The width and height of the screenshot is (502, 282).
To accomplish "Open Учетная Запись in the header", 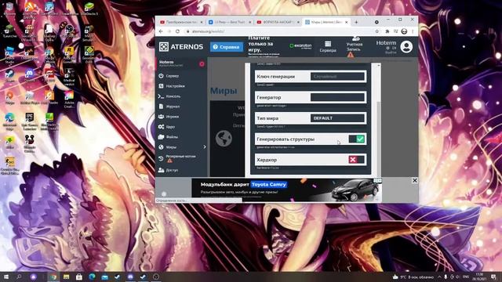I will point(355,47).
